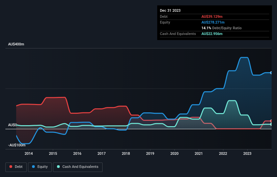This screenshot has width=277, height=177.
Task: Click the 2015 x-axis label
Action: click(53, 153)
